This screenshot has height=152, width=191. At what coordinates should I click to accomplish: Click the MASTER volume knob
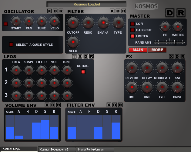click(x=178, y=27)
